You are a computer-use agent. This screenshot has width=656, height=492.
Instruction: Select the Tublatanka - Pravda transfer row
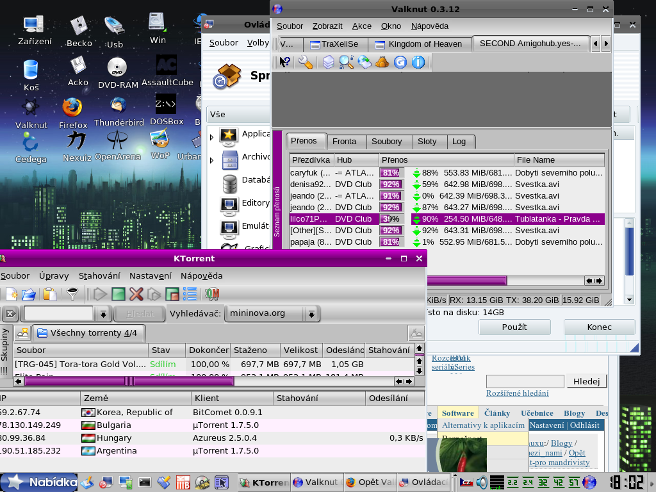(447, 219)
